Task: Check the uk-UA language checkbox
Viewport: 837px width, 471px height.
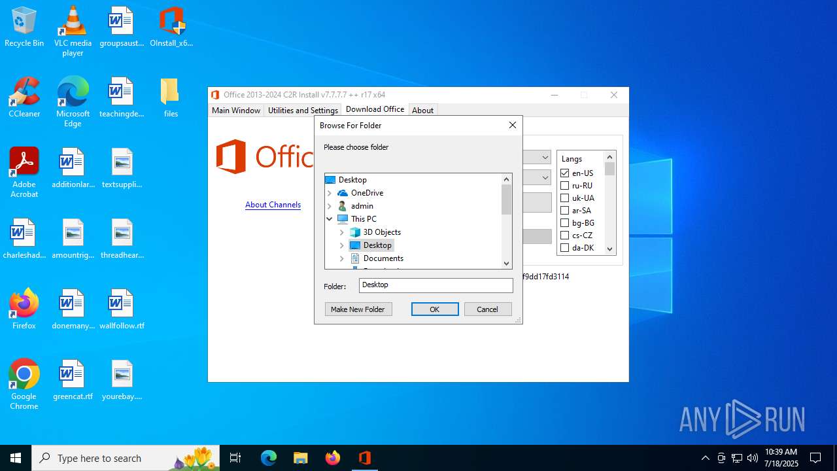Action: pos(565,198)
